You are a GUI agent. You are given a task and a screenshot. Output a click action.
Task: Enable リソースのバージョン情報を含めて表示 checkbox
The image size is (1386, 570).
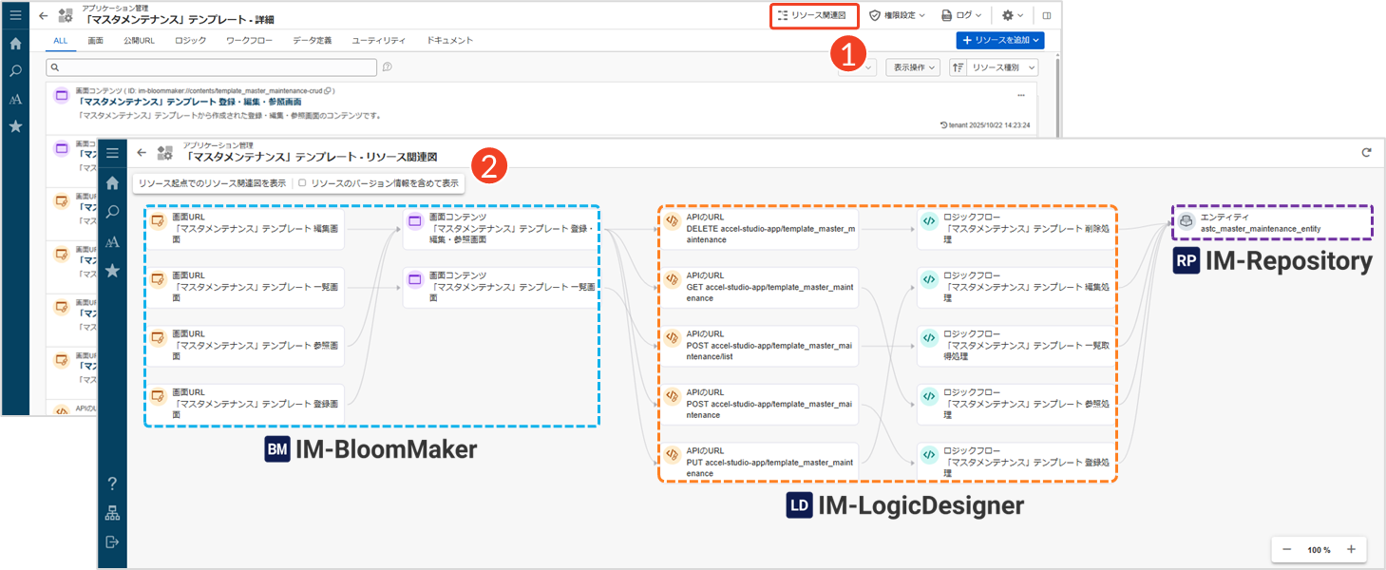pos(302,182)
